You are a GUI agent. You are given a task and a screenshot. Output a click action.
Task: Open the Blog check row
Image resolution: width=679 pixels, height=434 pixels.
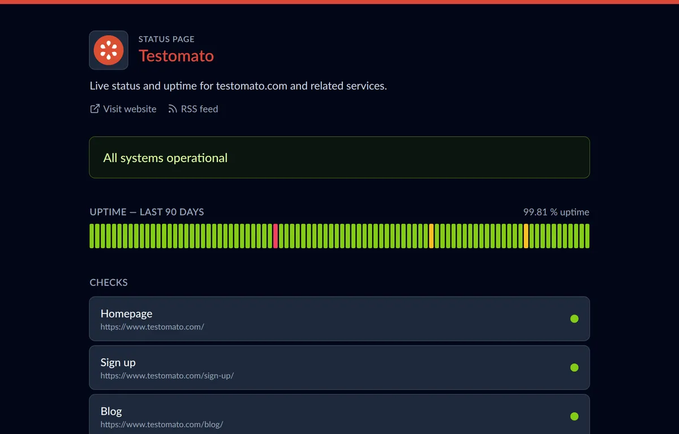[x=339, y=414]
